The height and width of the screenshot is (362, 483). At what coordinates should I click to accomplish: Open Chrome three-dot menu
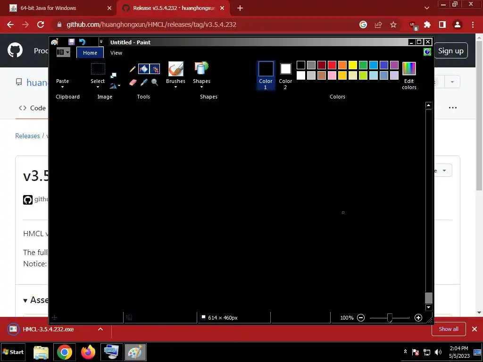[473, 25]
